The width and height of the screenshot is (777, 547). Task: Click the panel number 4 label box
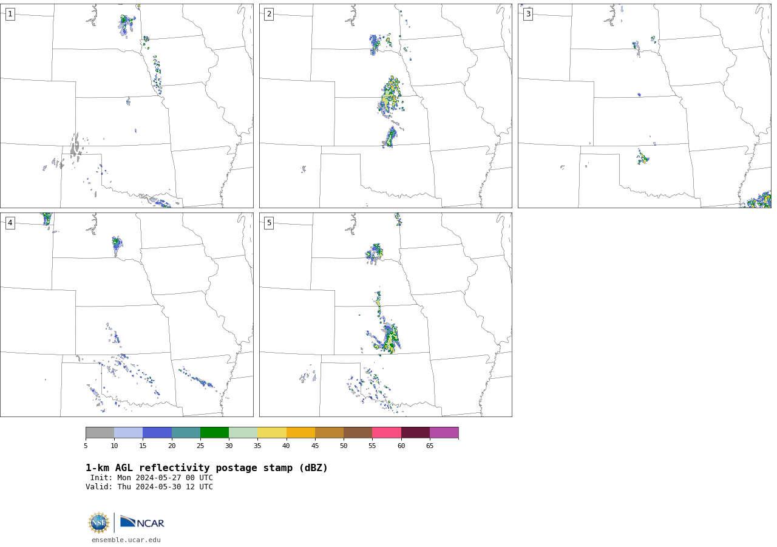point(10,223)
